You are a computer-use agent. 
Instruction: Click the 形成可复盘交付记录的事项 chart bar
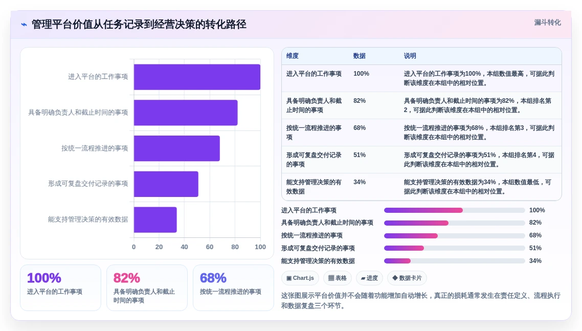click(x=166, y=184)
